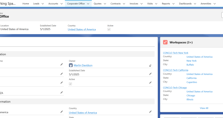Expand the Dashboards tab dropdown chevron

click(195, 4)
